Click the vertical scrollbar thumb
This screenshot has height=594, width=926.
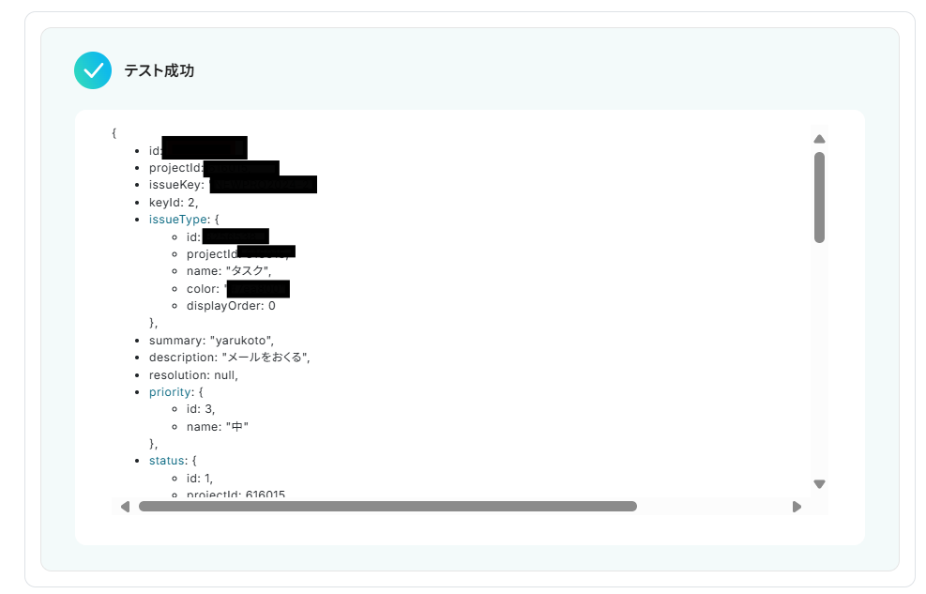click(819, 197)
